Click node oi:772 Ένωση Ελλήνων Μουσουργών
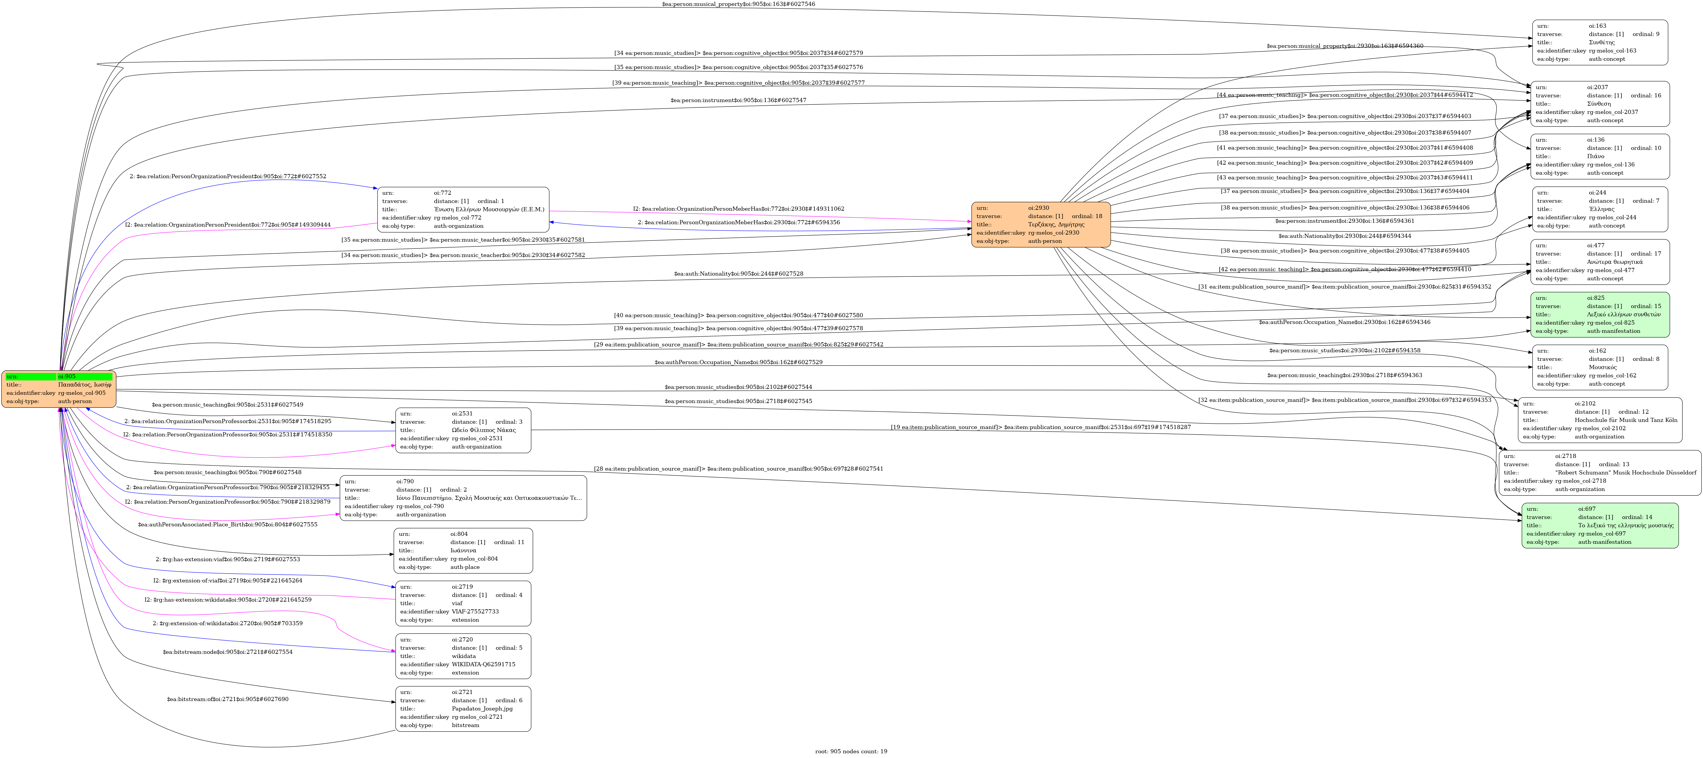1703x758 pixels. click(463, 209)
